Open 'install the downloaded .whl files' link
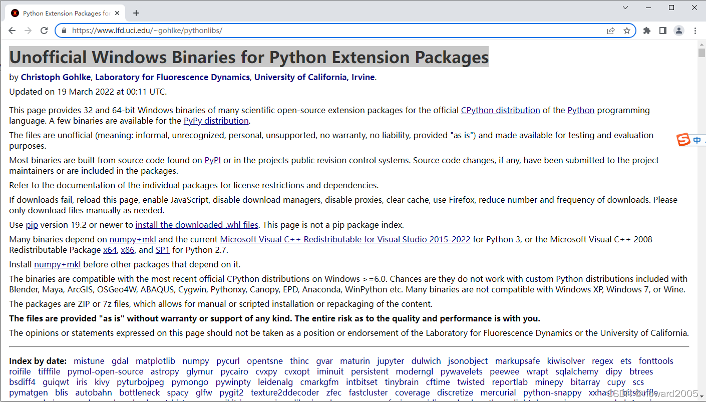The width and height of the screenshot is (706, 402). [x=197, y=225]
